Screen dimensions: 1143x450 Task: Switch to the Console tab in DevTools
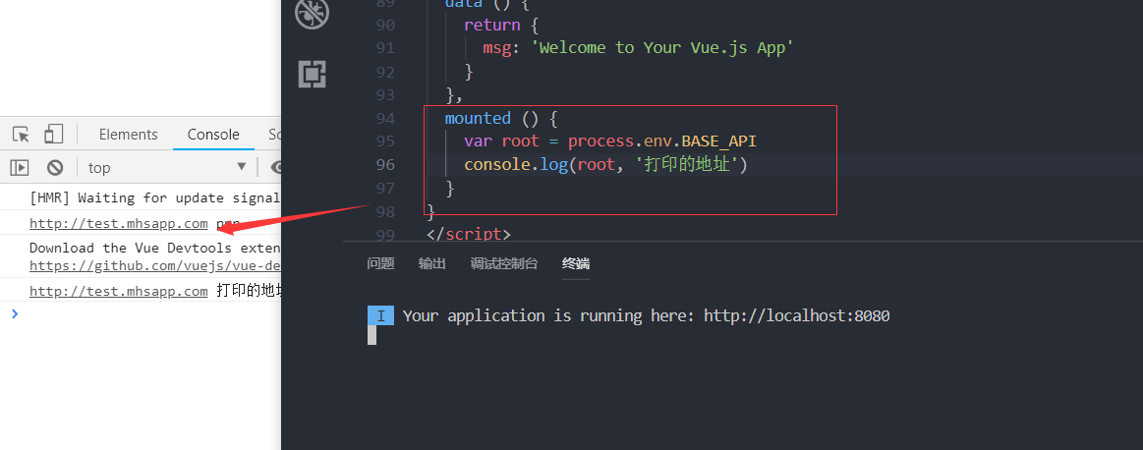213,135
